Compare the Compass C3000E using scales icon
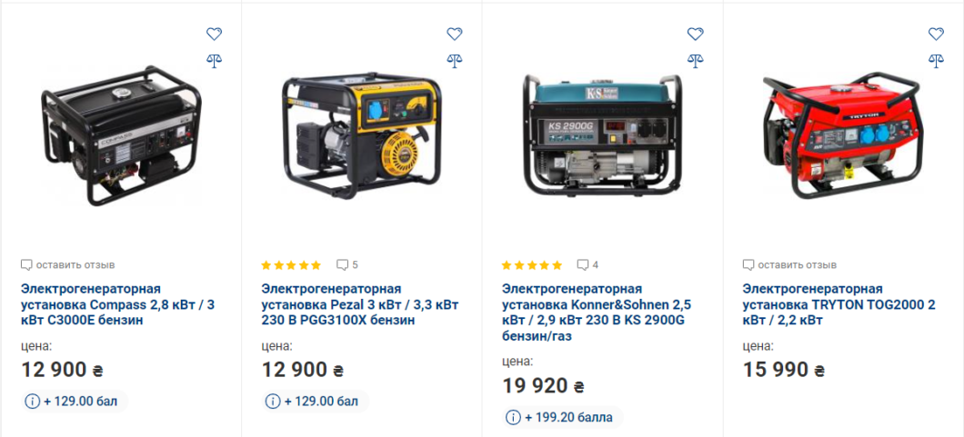Screen dimensions: 964x437 pos(214,60)
